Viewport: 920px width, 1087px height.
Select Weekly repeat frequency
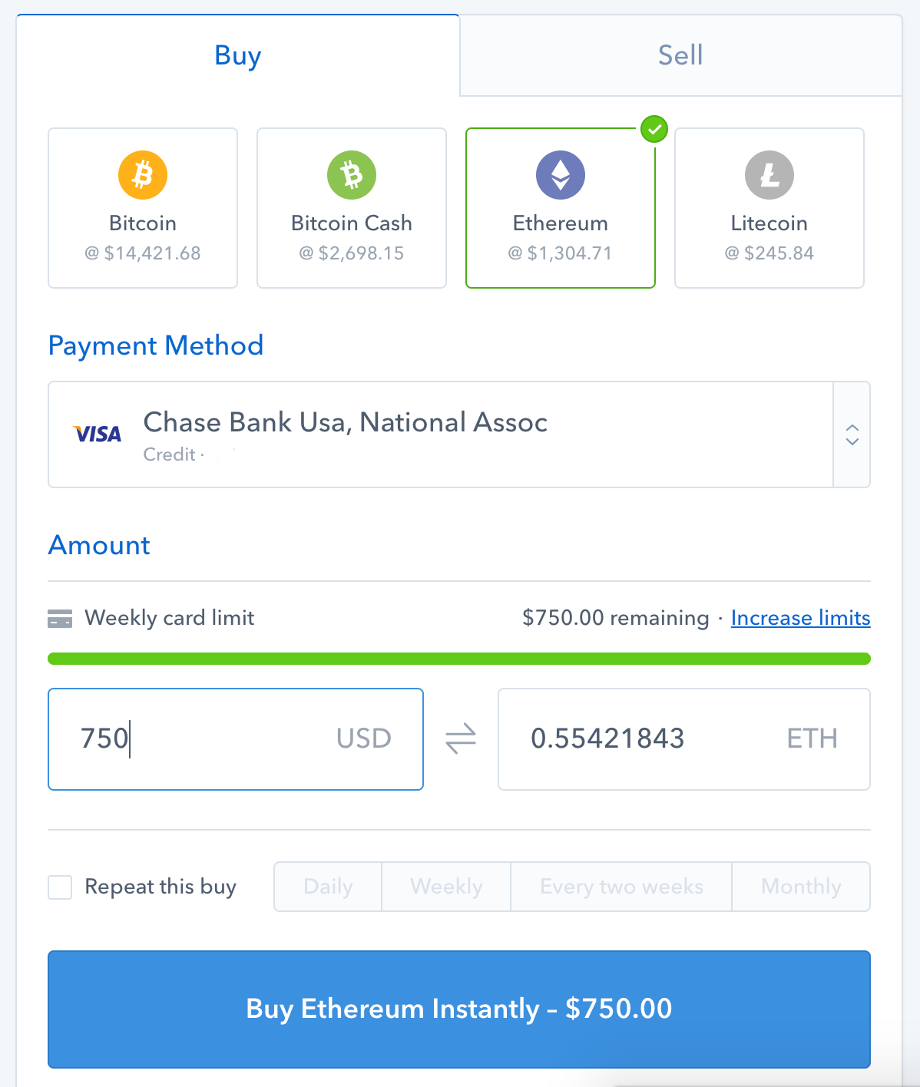click(446, 887)
